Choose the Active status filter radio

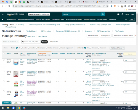coord(22,48)
